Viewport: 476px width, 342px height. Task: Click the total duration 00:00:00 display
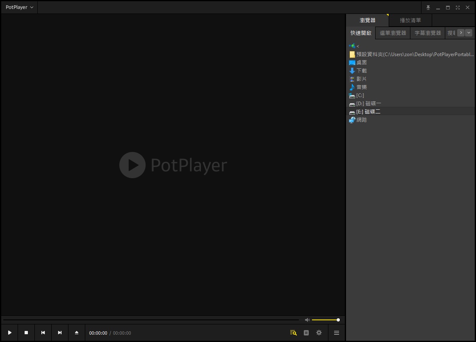tap(122, 333)
